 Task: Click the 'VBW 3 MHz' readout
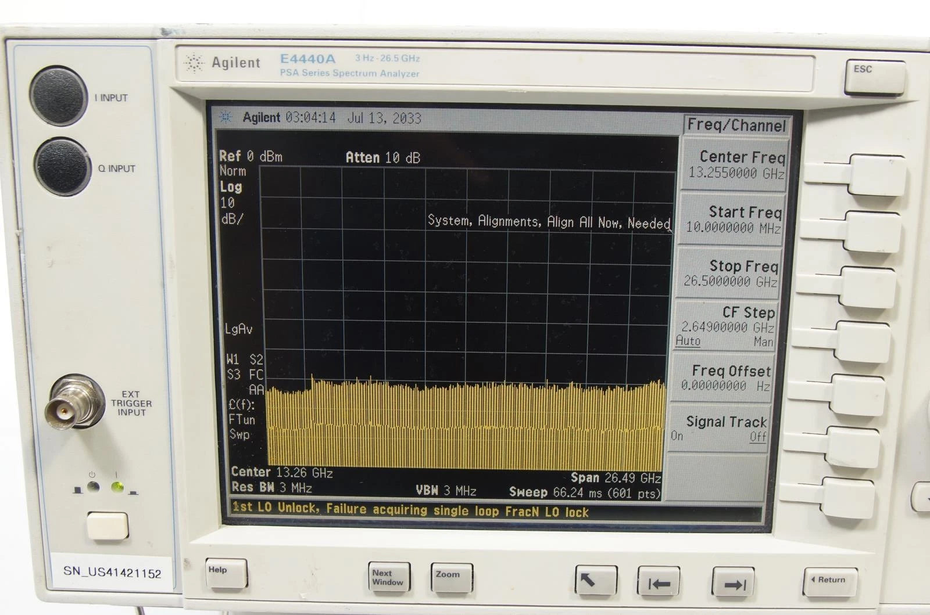pos(446,491)
